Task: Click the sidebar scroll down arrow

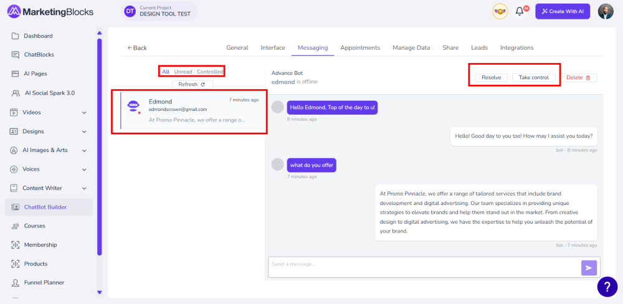Action: click(x=99, y=293)
